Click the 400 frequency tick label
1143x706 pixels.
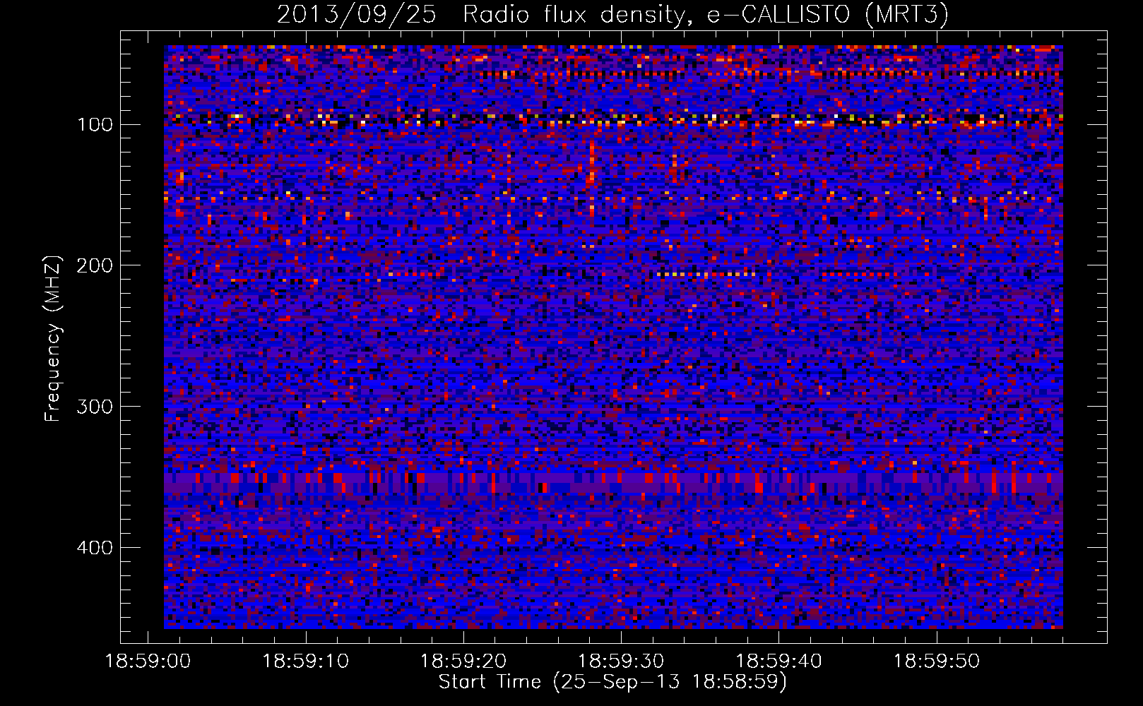pos(95,548)
